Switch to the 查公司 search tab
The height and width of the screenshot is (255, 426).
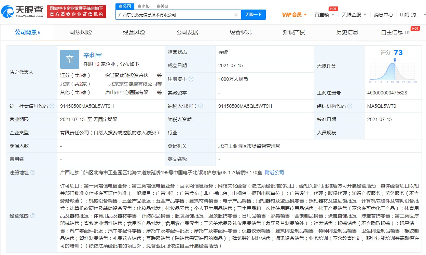tap(125, 6)
